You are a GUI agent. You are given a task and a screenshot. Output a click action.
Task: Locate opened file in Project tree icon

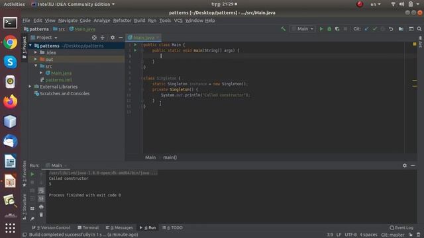tap(94, 38)
